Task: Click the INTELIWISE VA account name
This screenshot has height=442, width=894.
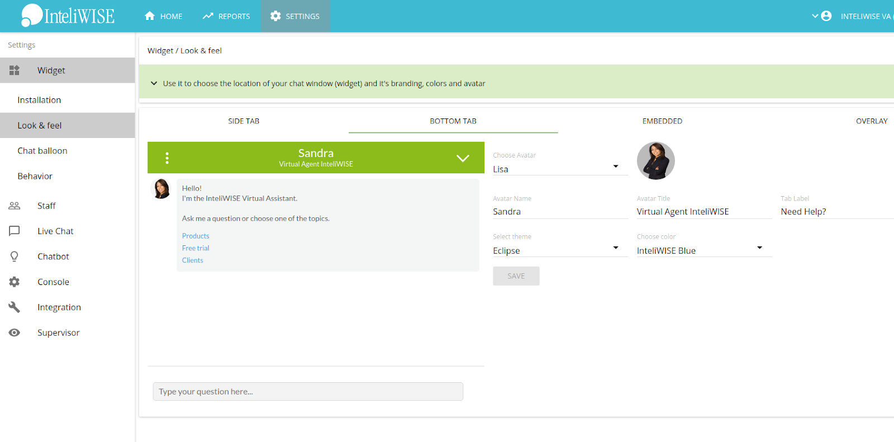Action: pos(866,16)
